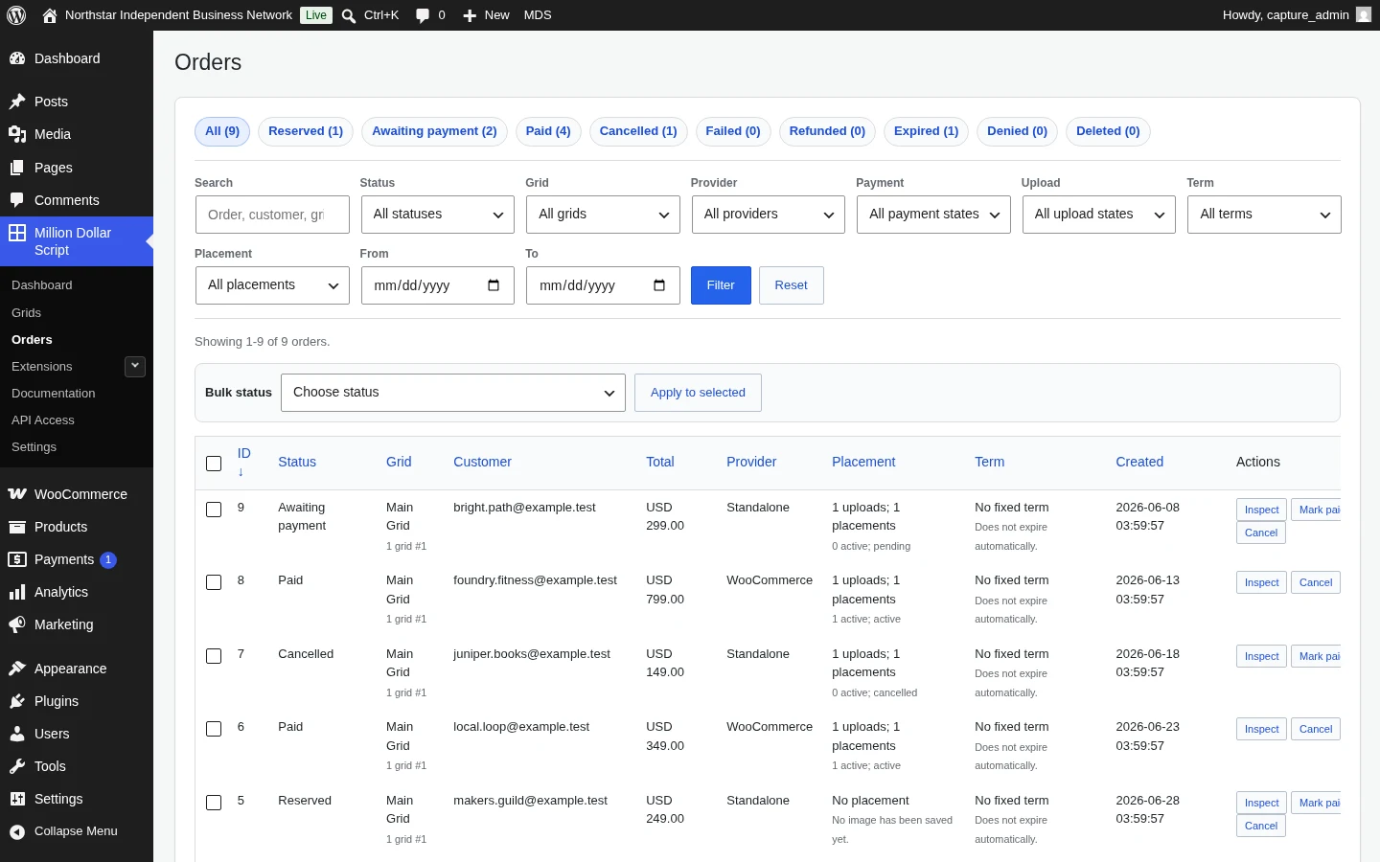The width and height of the screenshot is (1380, 862).
Task: Open the All payment states dropdown
Action: [933, 215]
